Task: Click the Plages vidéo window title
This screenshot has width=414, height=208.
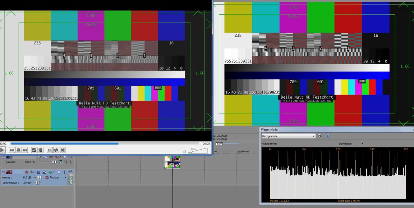Action: 269,130
